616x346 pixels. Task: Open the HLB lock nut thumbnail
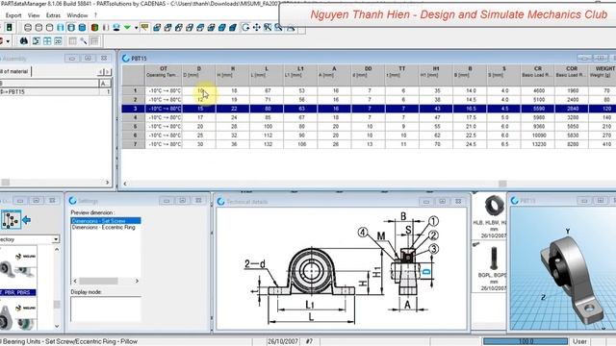click(494, 205)
